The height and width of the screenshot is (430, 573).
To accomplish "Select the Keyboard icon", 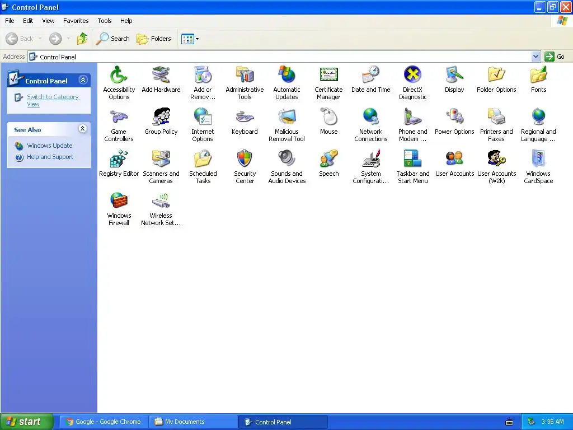I will point(245,118).
